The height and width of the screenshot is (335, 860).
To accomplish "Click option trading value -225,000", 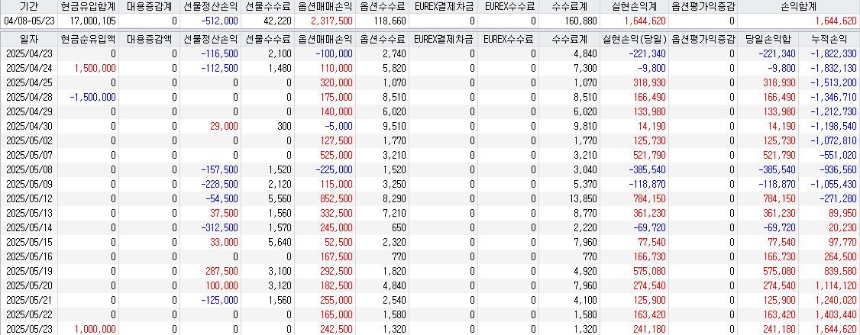I will click(334, 169).
